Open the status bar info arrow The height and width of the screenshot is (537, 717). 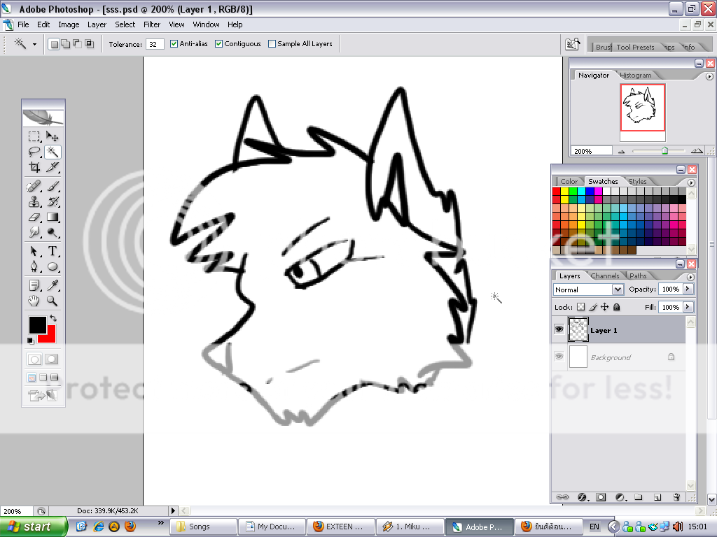173,511
